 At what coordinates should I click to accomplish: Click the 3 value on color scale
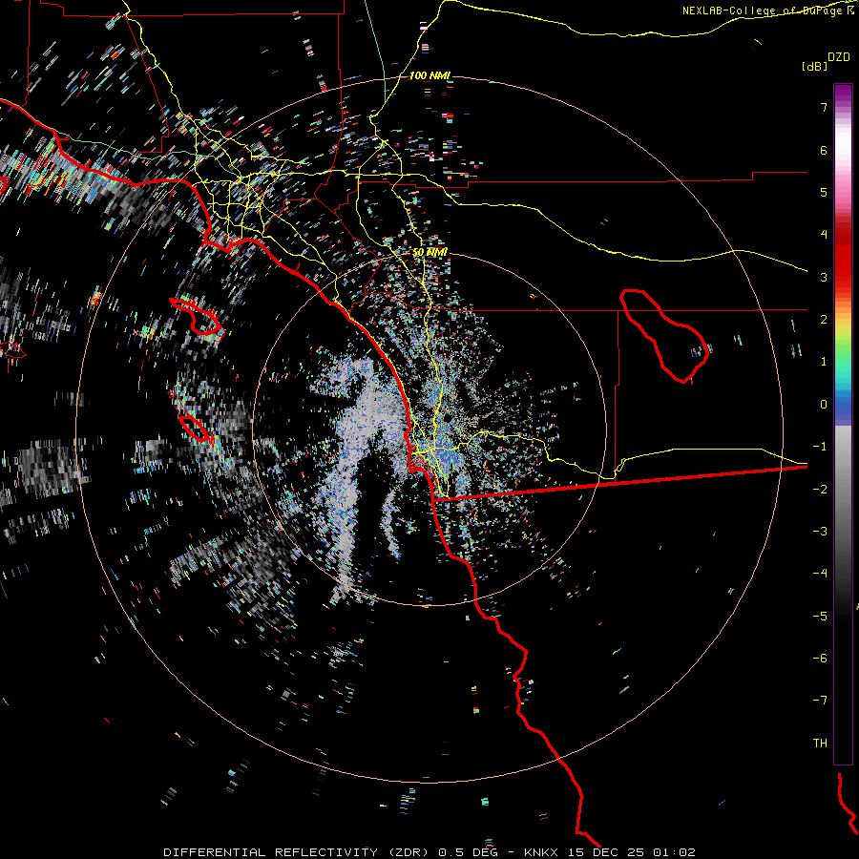[824, 277]
